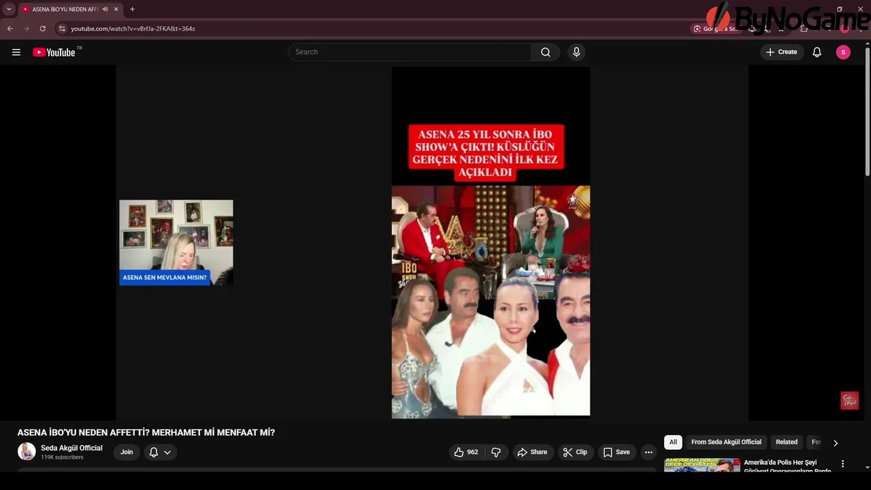
Task: Click the Google Lens search chip
Action: 714,29
